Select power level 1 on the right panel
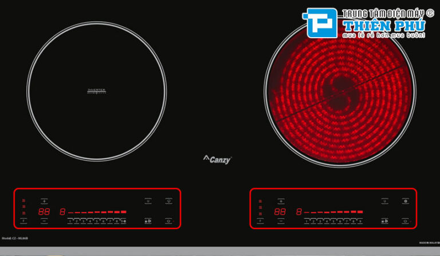The width and height of the screenshot is (440, 256). coord(307,221)
